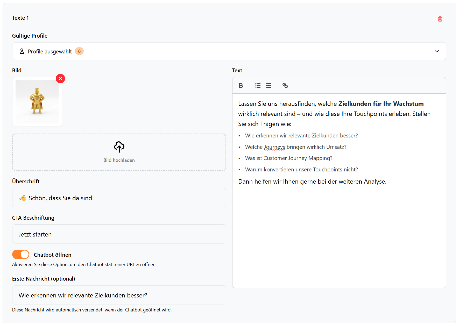Click bullet Warum konvertieren unsere Touchpoints nicht?

coord(301,170)
